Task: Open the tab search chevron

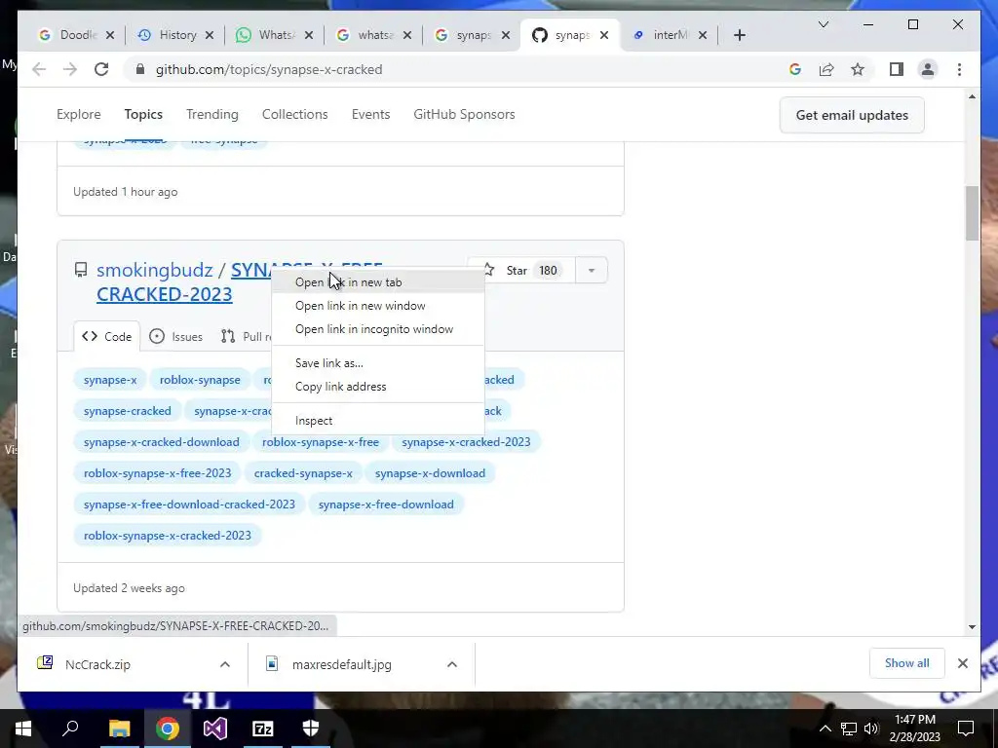Action: (x=823, y=24)
